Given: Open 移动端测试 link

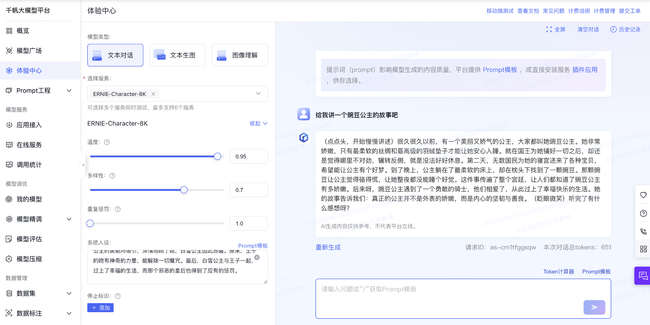Looking at the screenshot, I should [500, 11].
